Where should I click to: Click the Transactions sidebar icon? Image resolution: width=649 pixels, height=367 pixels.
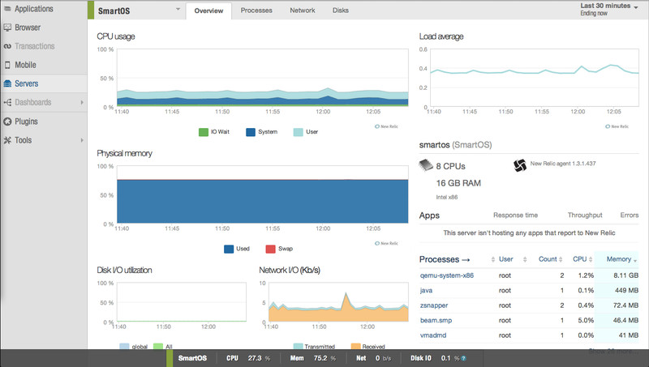[7, 46]
